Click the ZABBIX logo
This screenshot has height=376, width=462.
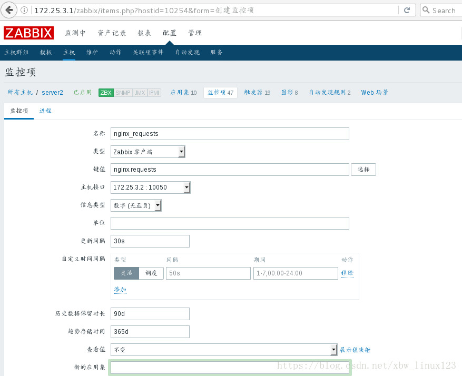pos(28,33)
